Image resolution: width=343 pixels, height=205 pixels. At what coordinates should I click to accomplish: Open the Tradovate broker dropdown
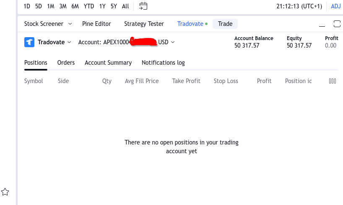pos(54,42)
